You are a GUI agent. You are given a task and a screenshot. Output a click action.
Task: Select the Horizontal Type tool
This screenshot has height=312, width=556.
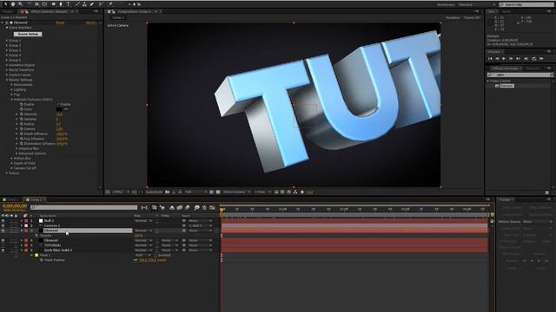click(x=68, y=4)
